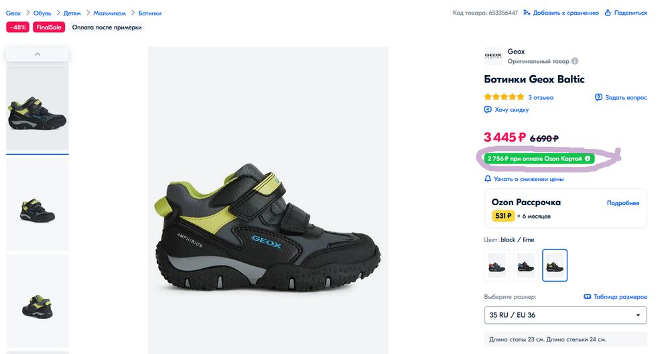The width and height of the screenshot is (670, 354).
Task: Click the Geox brand logo
Action: click(x=493, y=56)
